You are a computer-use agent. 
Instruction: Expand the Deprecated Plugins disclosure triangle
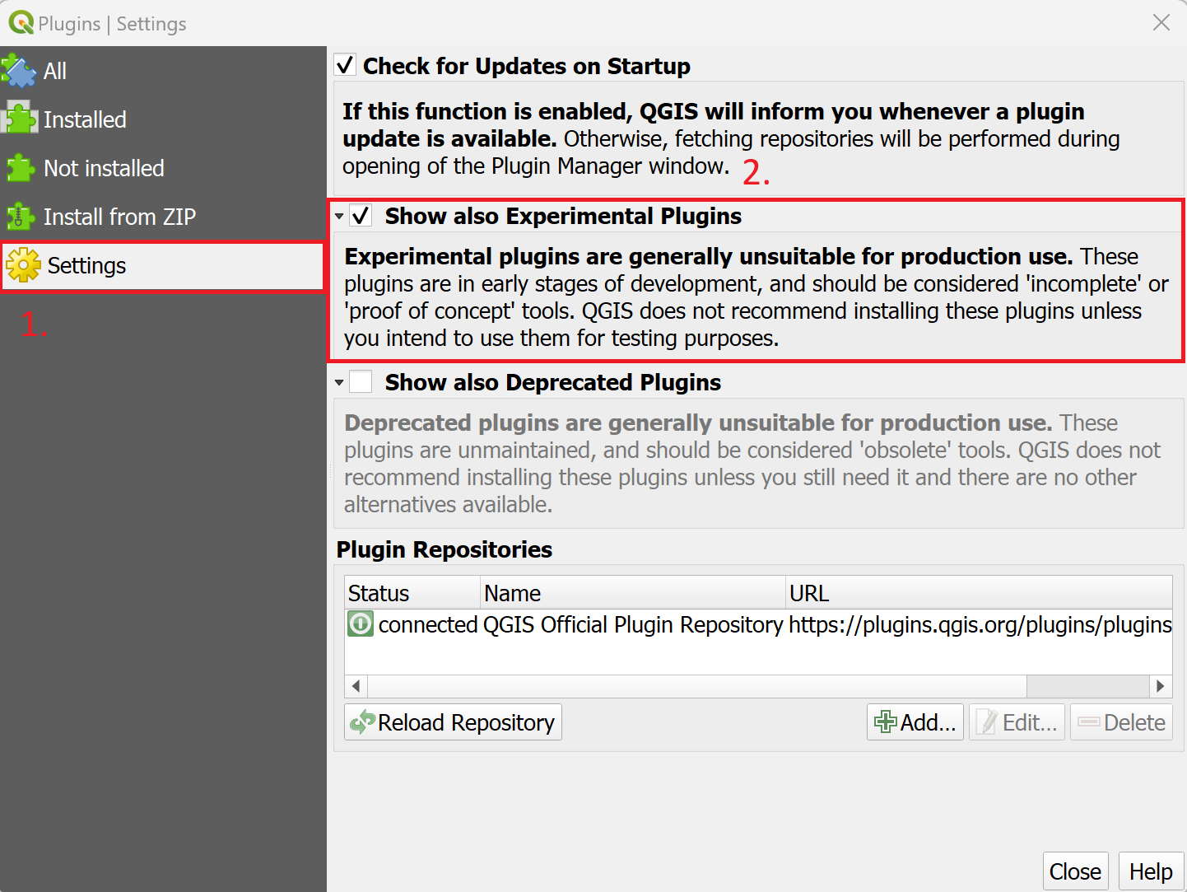(340, 381)
